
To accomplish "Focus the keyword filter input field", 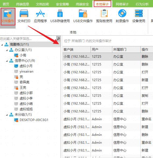I will tap(28, 39).
